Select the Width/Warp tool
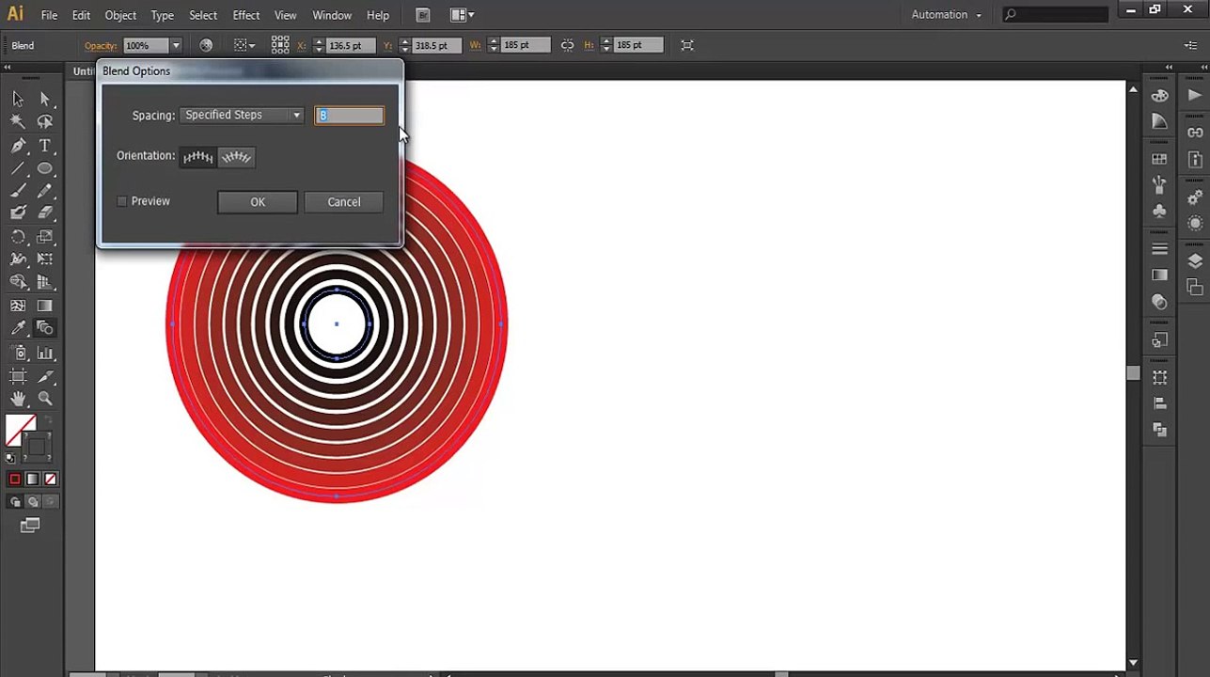The width and height of the screenshot is (1210, 677). click(18, 260)
